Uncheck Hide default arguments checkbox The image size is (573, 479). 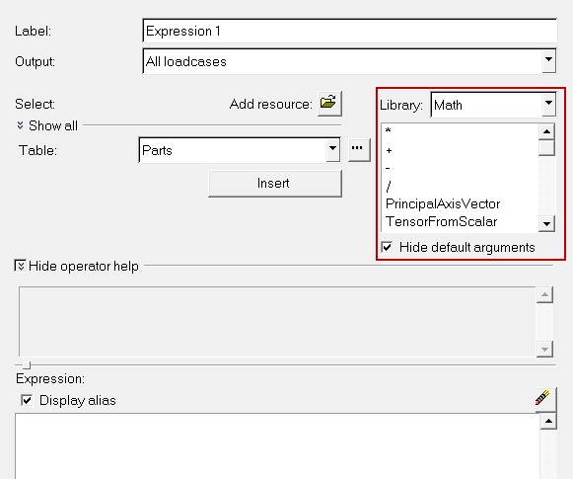387,247
